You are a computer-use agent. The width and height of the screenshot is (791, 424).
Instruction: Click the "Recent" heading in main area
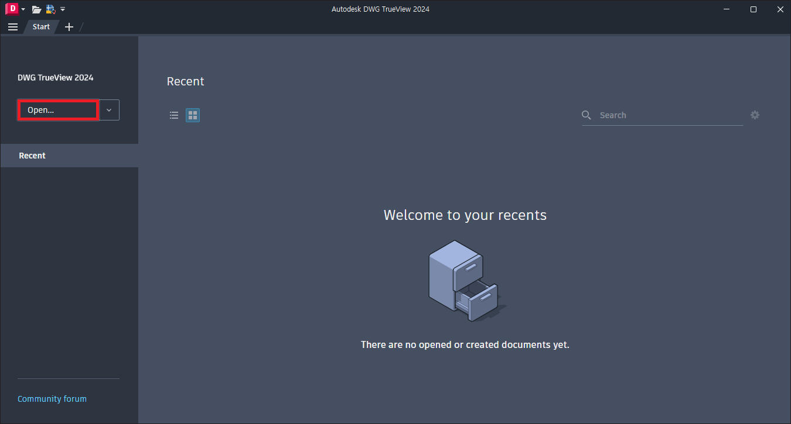click(186, 81)
